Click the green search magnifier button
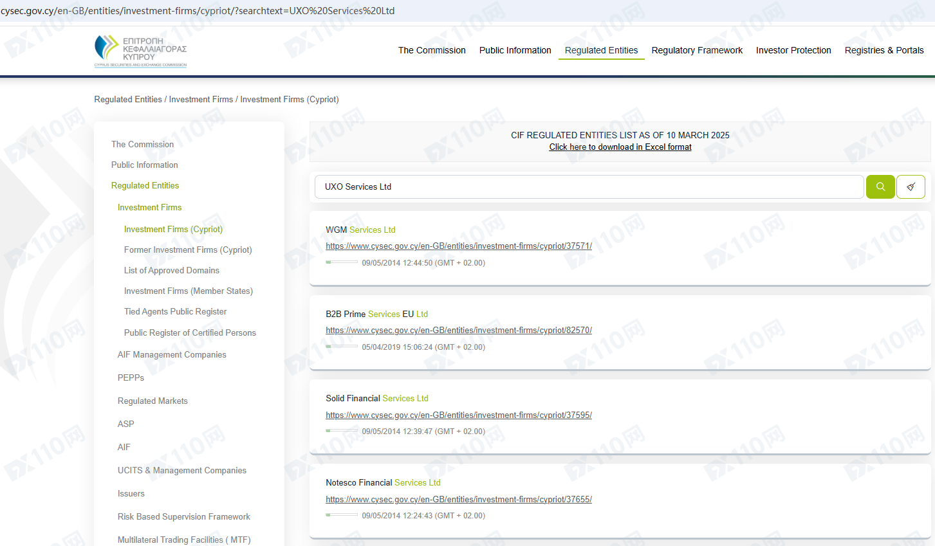Screen dimensions: 935x546 pos(880,187)
